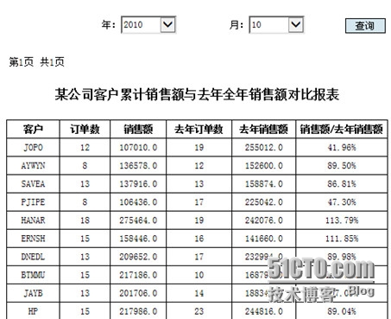Select customer cell JAYB
391x319 pixels.
(x=33, y=293)
